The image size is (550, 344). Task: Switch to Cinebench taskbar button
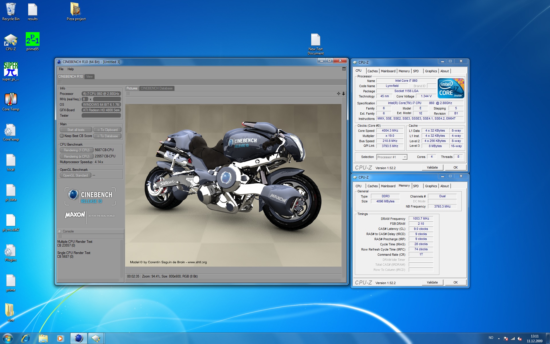point(78,339)
